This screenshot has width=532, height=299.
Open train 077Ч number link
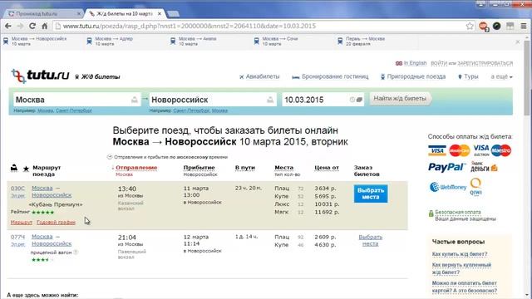coord(17,237)
